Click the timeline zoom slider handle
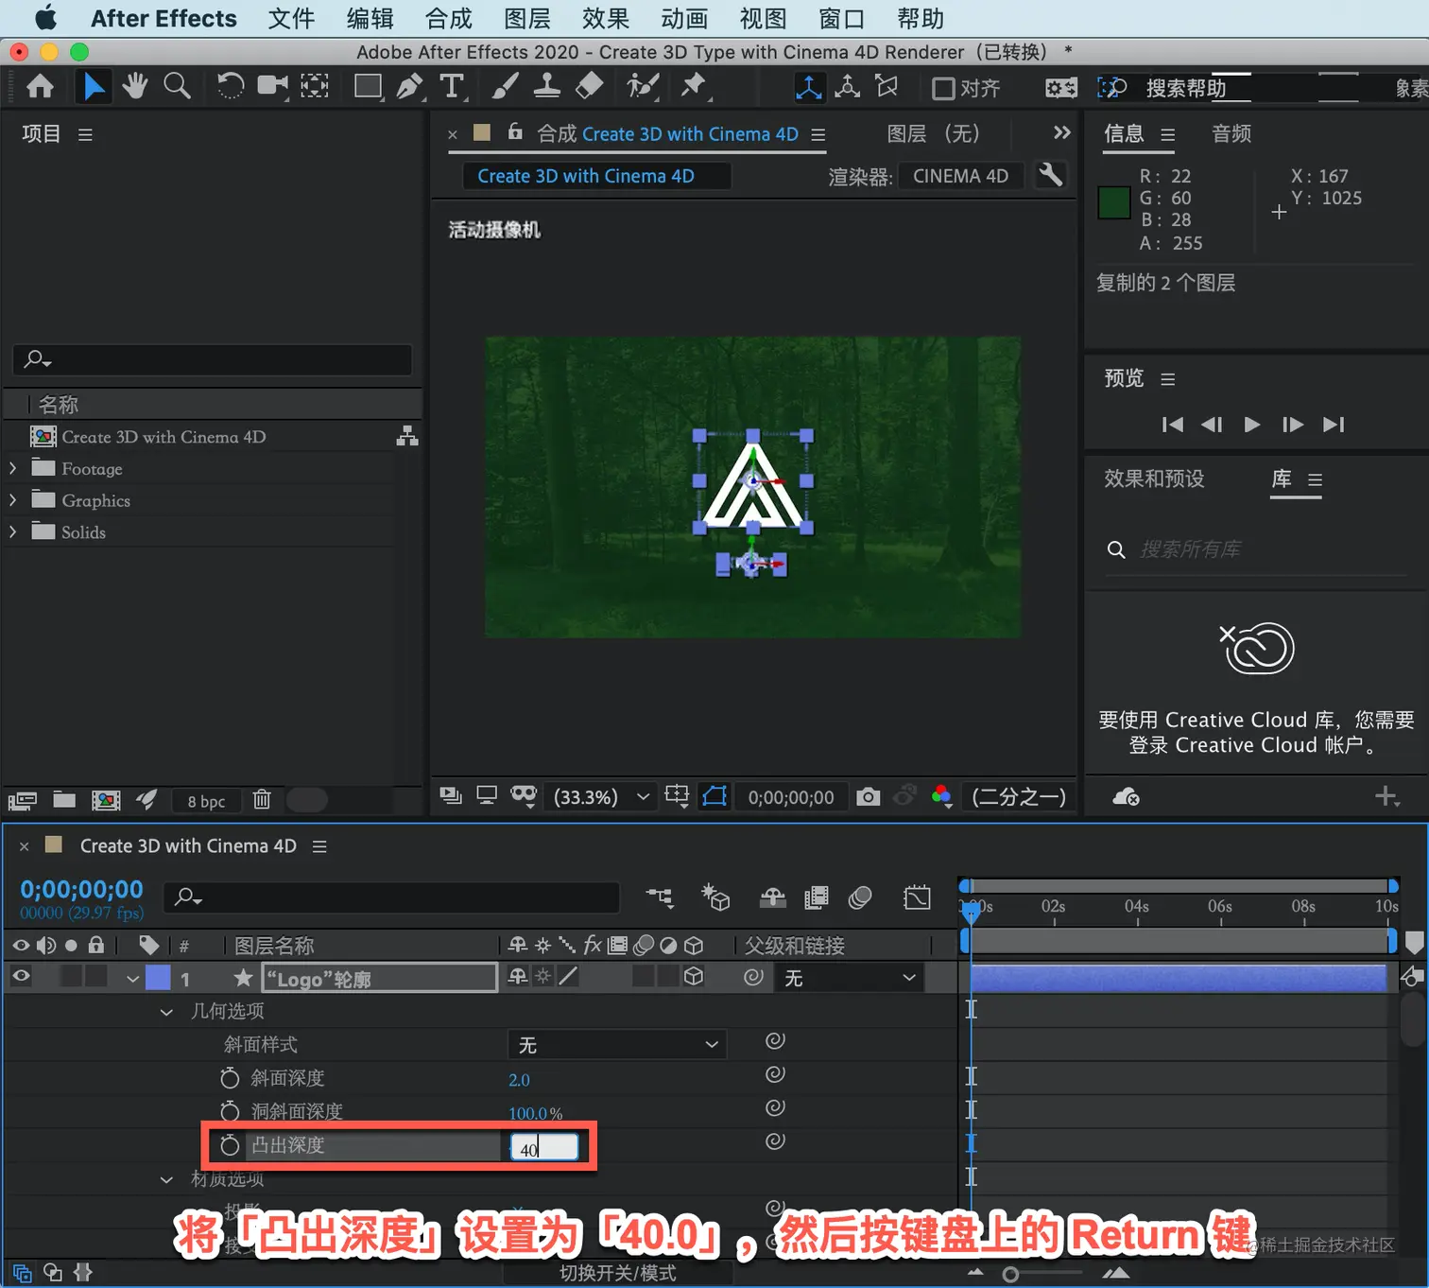This screenshot has height=1288, width=1429. click(x=1010, y=1275)
